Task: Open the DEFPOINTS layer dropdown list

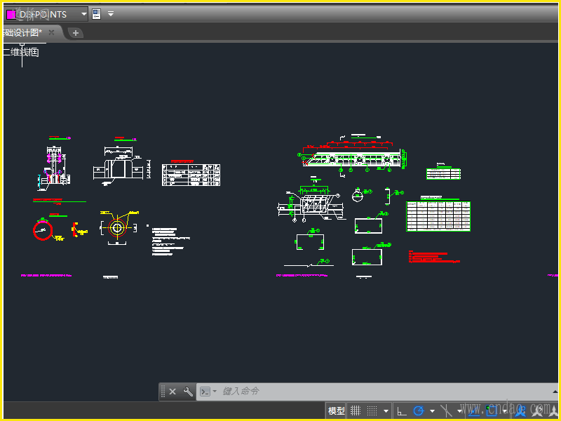Action: (x=84, y=14)
